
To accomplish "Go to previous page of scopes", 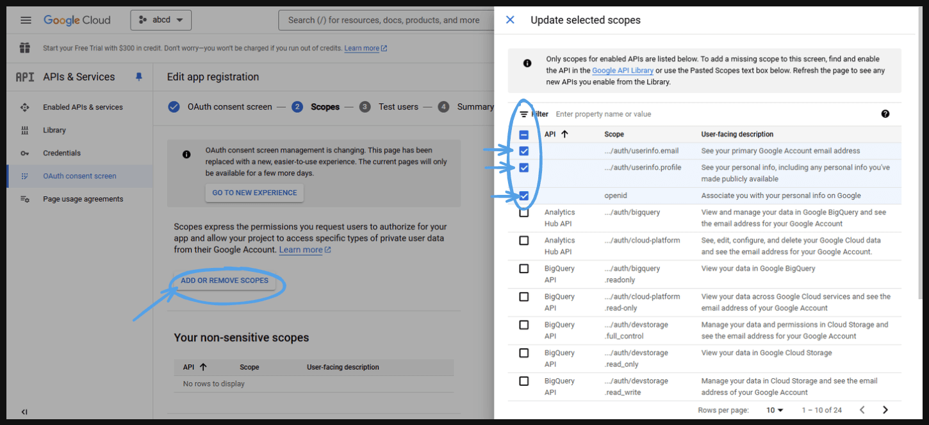I will [862, 410].
